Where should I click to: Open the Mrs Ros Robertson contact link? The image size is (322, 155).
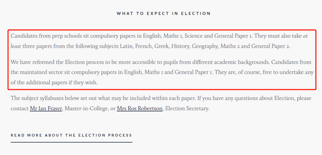pyautogui.click(x=140, y=108)
